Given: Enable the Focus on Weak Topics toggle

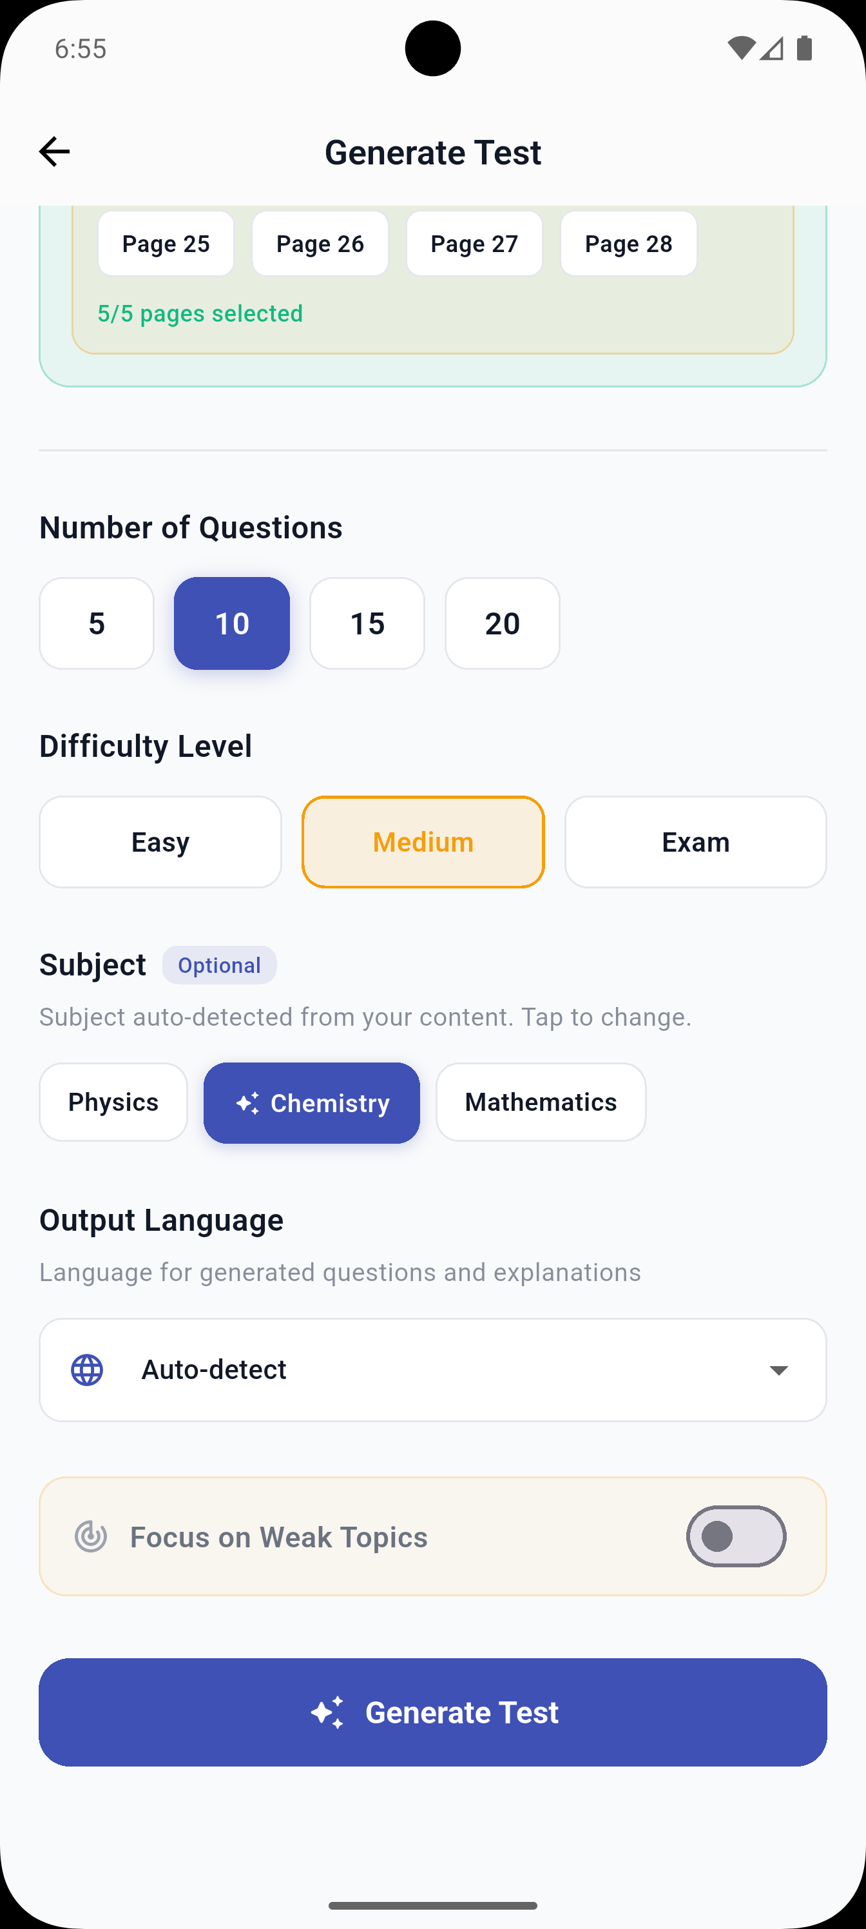Looking at the screenshot, I should point(736,1536).
